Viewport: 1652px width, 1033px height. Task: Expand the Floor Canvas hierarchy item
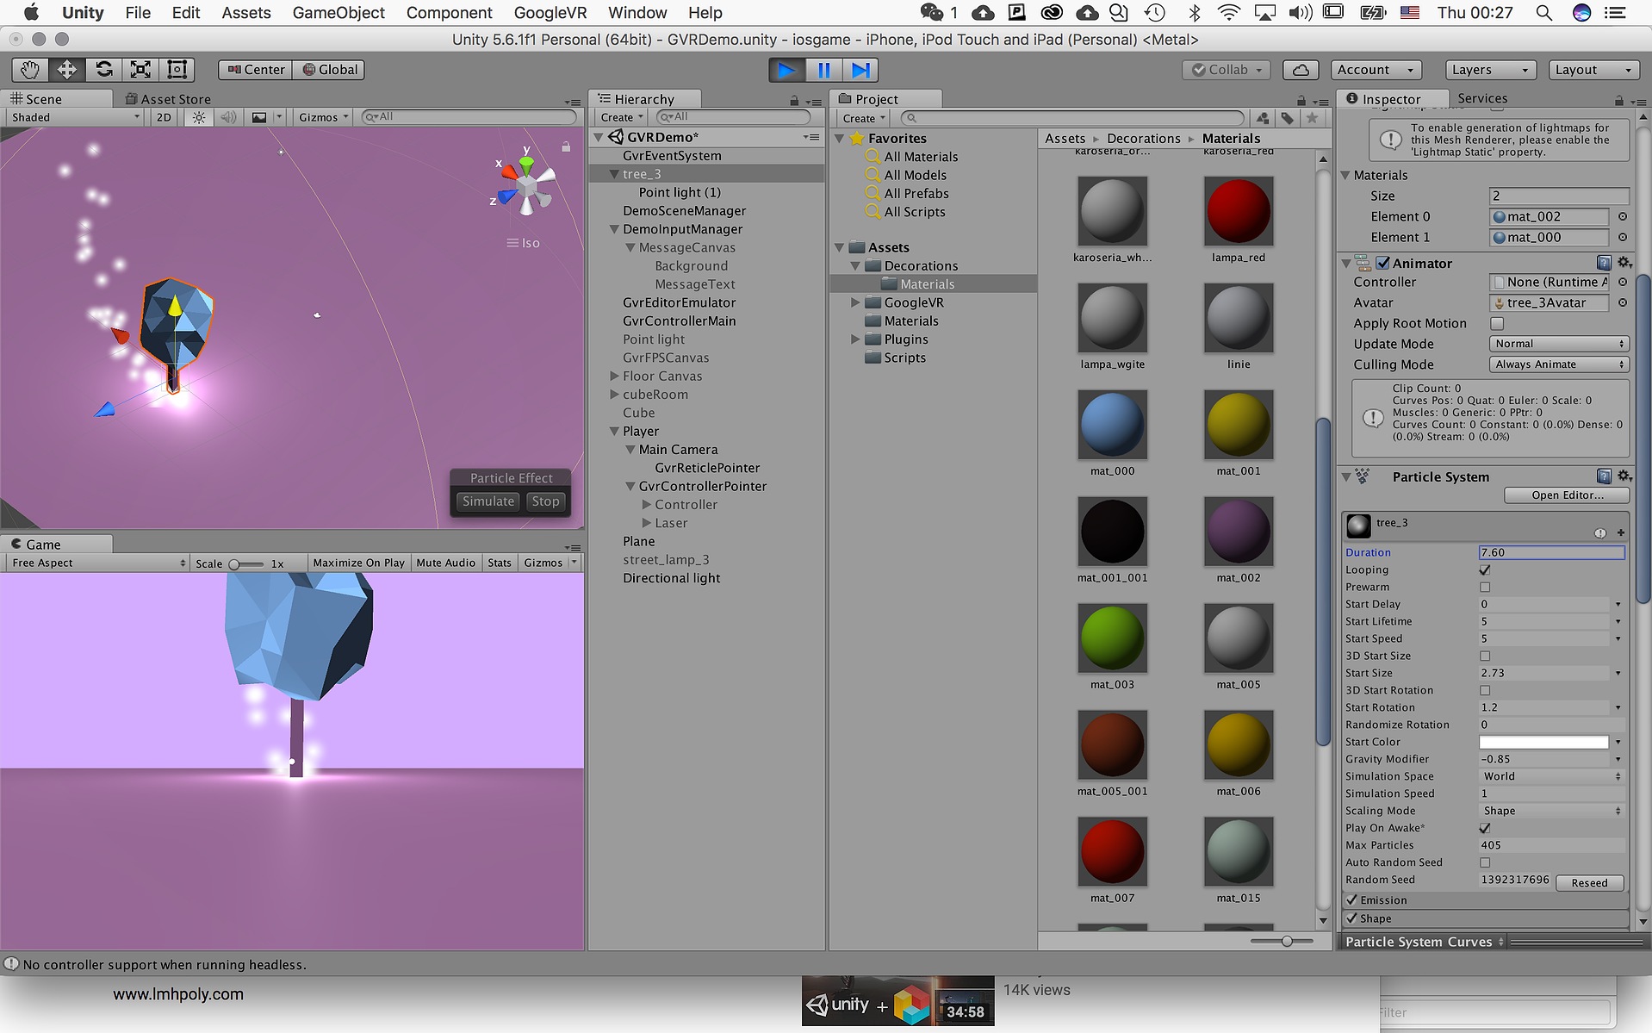pyautogui.click(x=614, y=376)
